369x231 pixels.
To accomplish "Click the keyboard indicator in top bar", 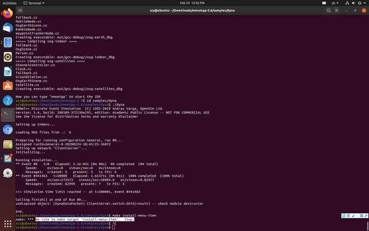I will coord(324,3).
